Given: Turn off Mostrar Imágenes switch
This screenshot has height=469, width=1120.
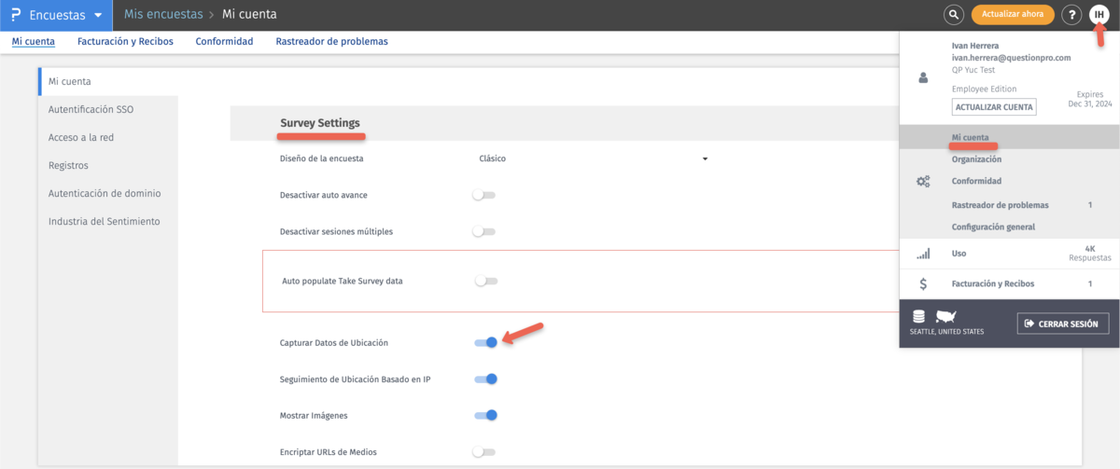Looking at the screenshot, I should click(x=485, y=415).
